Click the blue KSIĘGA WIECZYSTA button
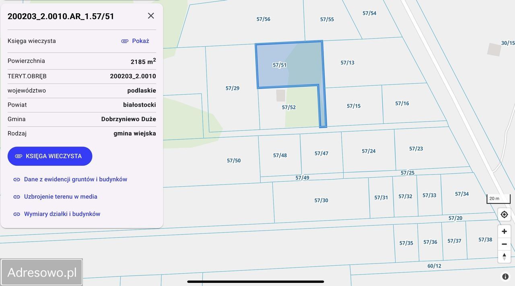 [50, 156]
